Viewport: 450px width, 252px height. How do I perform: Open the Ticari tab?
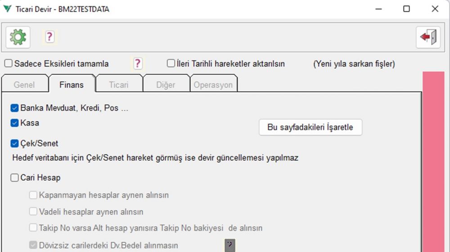pos(119,85)
